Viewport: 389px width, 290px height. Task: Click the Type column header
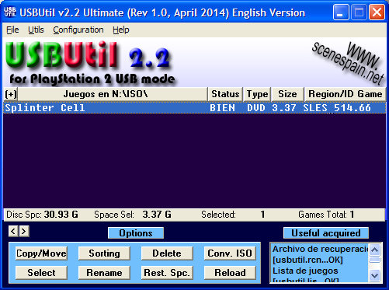coord(257,94)
